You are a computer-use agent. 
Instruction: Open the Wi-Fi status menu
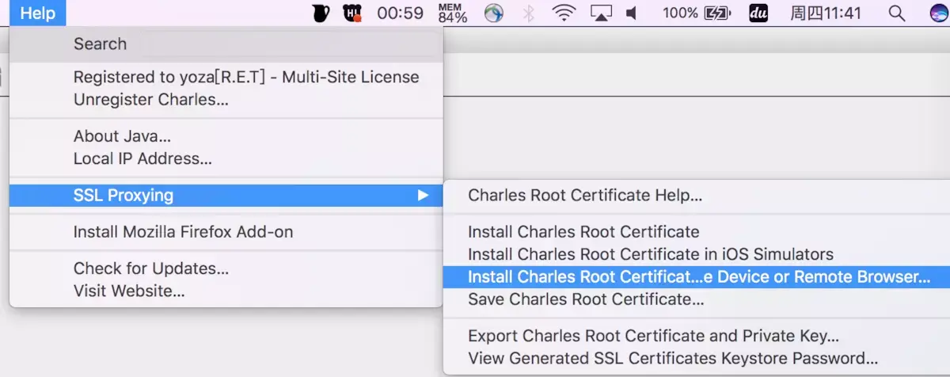pyautogui.click(x=564, y=13)
